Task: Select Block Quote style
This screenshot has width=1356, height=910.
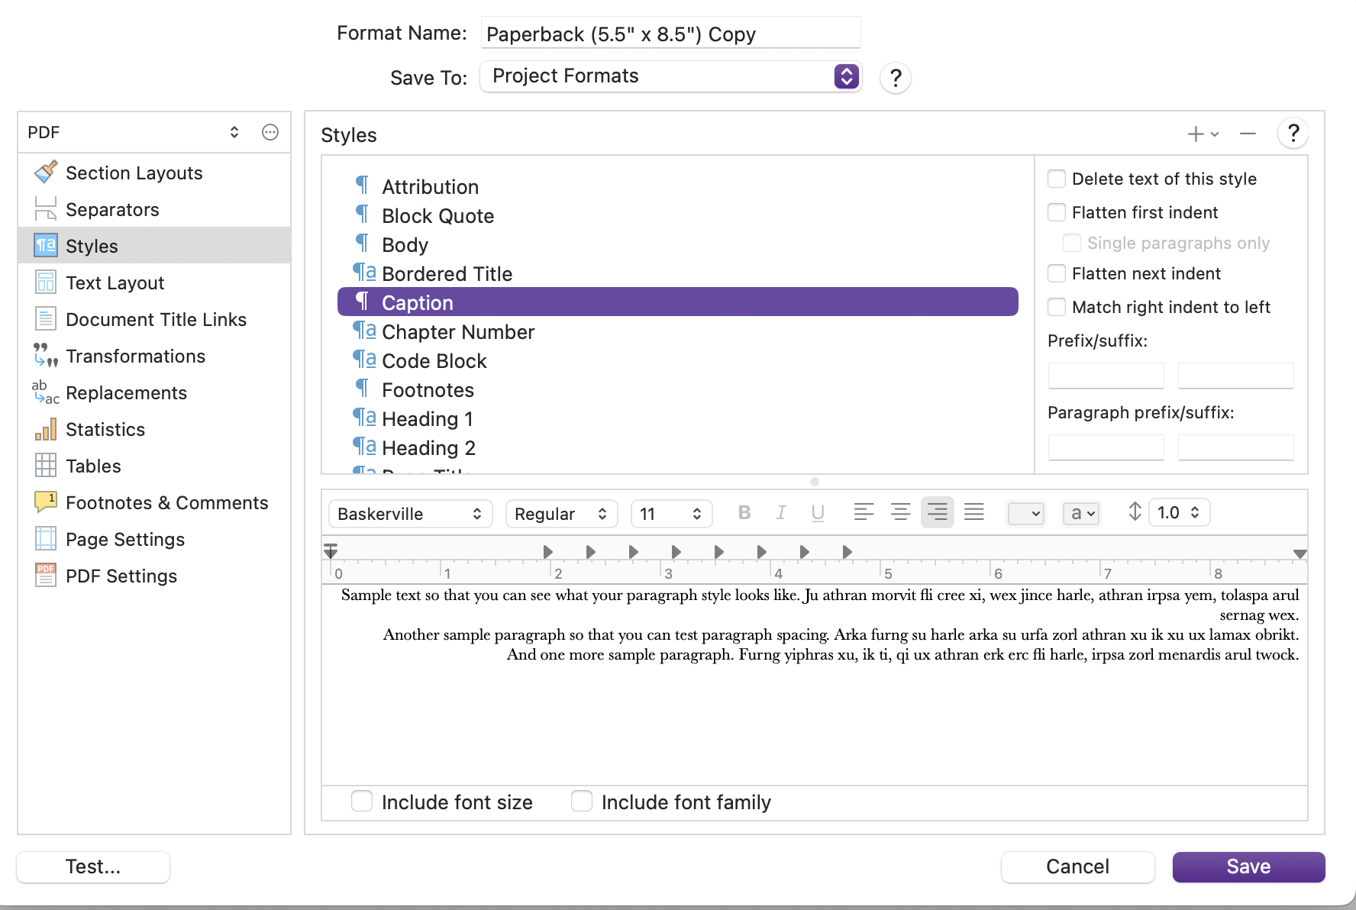Action: pos(678,216)
